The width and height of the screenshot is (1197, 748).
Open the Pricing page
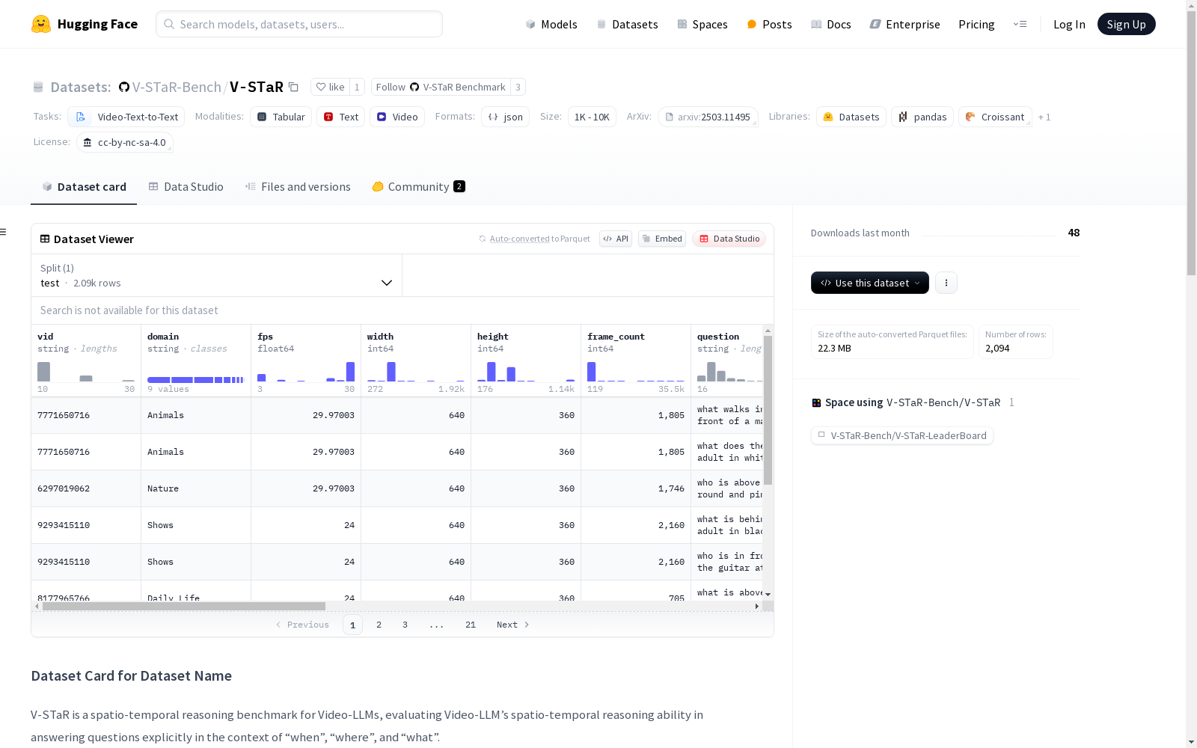click(x=976, y=24)
